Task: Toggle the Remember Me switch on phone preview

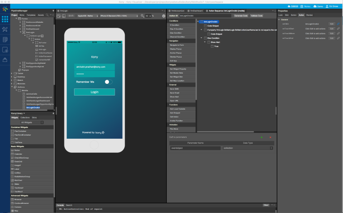Action: 109,82
